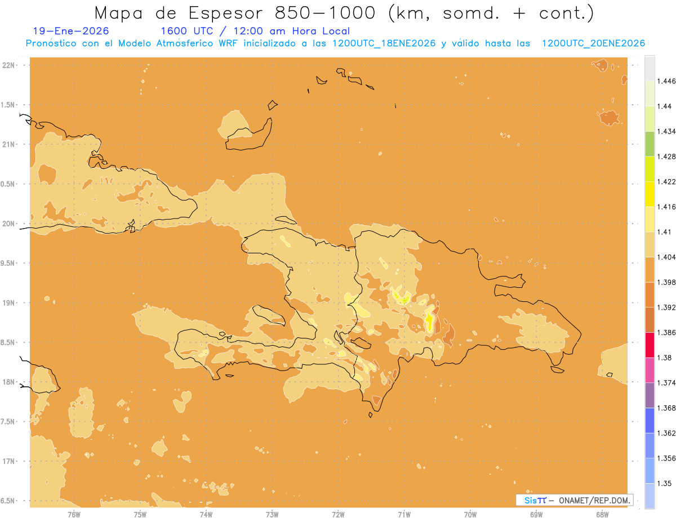Click the bright yellow colorbar band between 1.416 and 1.422
Viewport: 676px width, 522px height.
650,194
